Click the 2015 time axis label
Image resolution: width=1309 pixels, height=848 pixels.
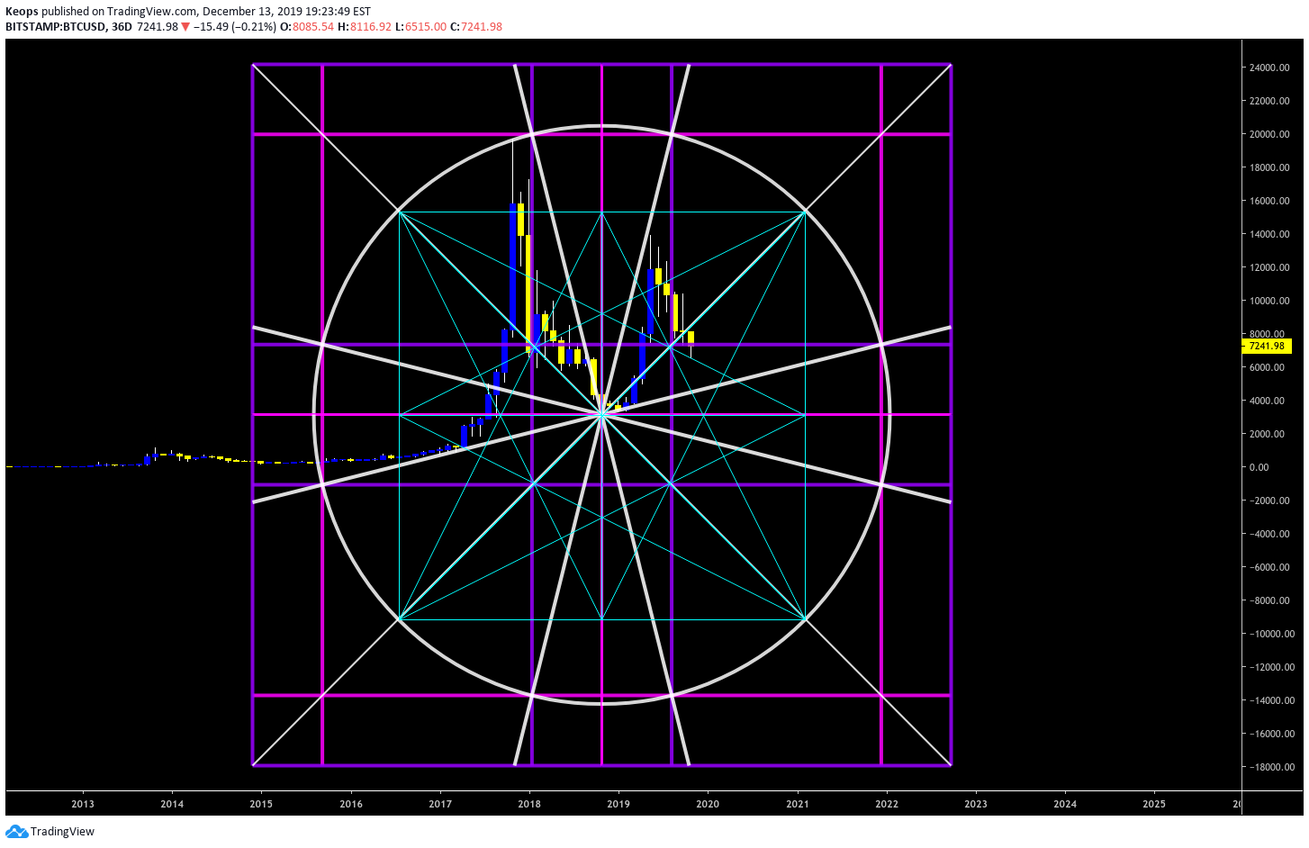261,804
